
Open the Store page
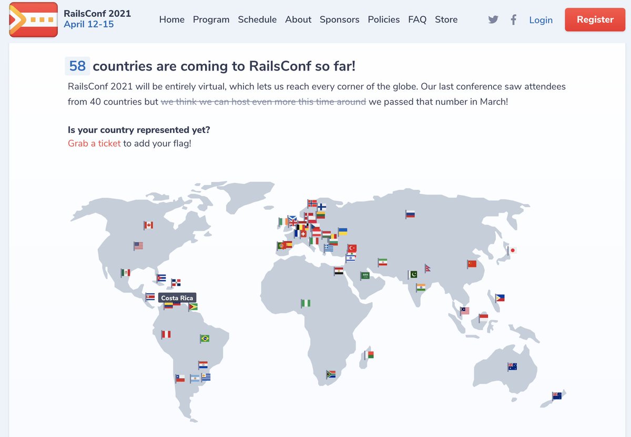point(446,19)
